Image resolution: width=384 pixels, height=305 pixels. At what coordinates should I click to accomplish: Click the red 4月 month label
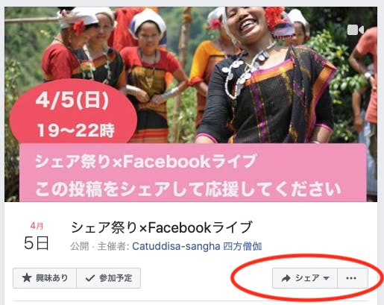[37, 226]
